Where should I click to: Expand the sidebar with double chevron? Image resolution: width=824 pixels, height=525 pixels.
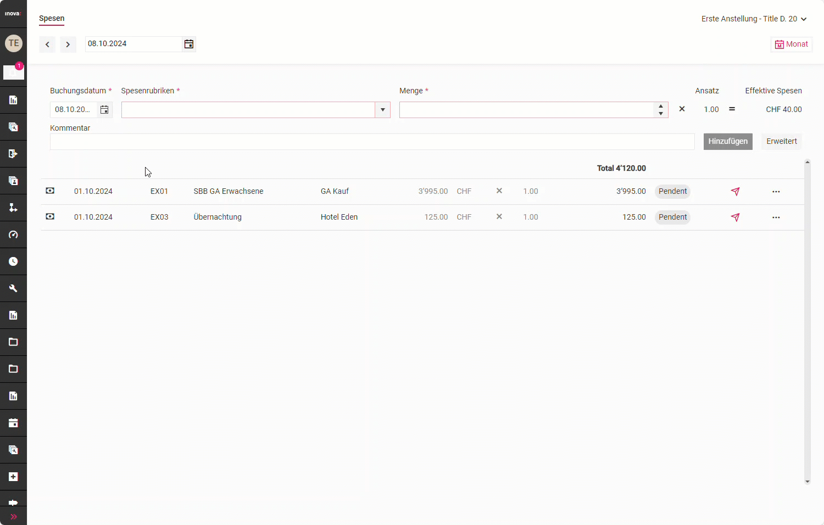pyautogui.click(x=13, y=517)
